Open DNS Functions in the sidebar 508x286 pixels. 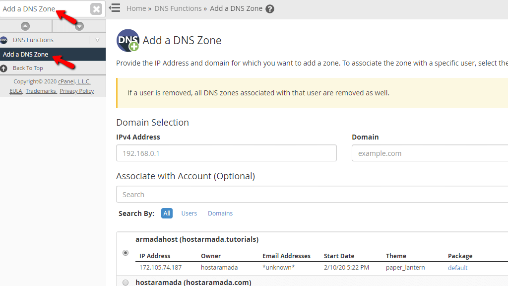pos(33,40)
